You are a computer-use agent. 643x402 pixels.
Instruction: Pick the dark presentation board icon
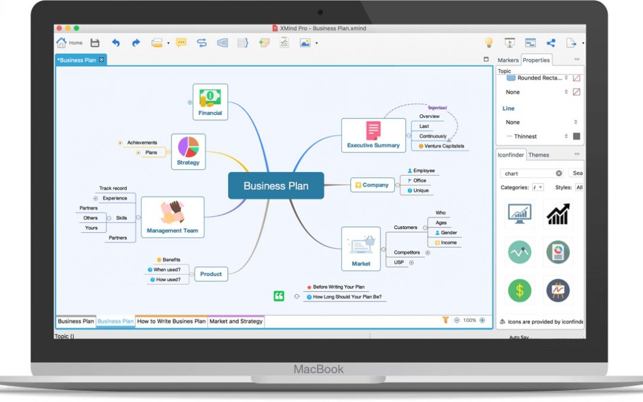coord(558,291)
